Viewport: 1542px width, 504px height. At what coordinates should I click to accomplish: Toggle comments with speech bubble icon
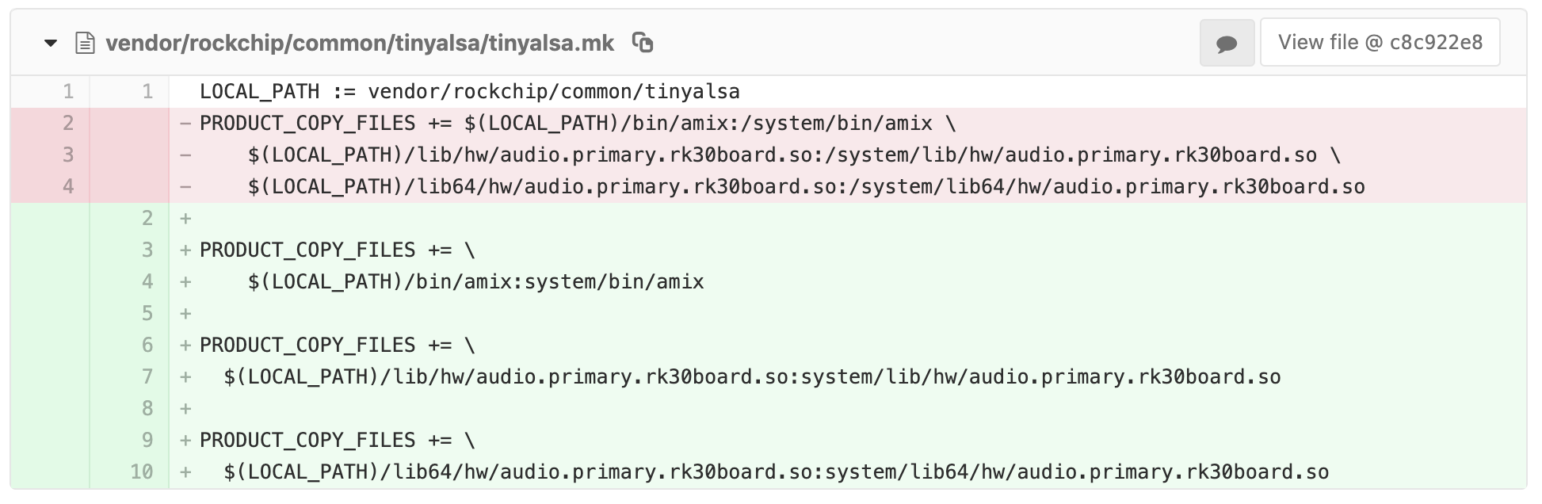(1227, 43)
